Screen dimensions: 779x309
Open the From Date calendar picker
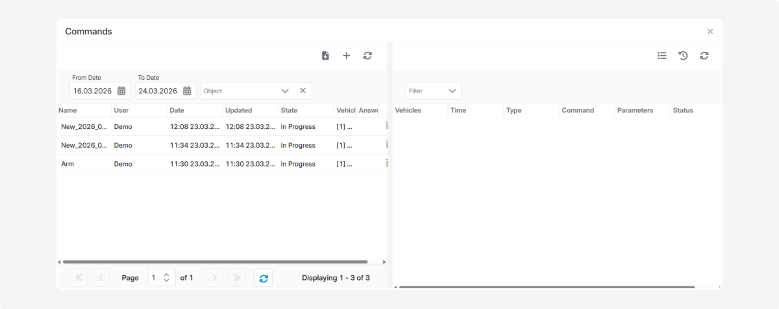click(121, 91)
